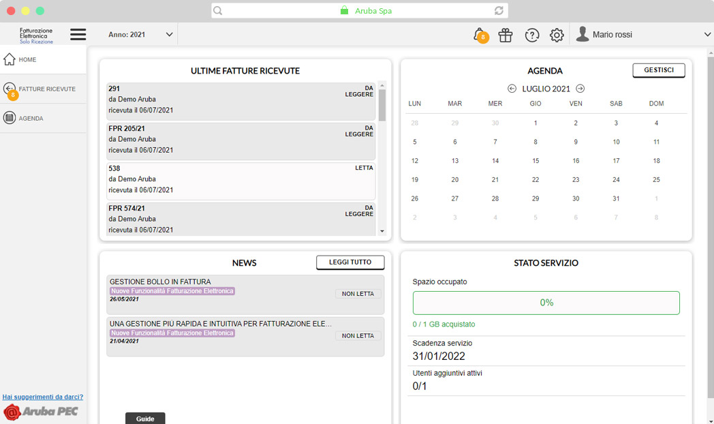
Task: Toggle the hamburger menu icon
Action: point(78,35)
